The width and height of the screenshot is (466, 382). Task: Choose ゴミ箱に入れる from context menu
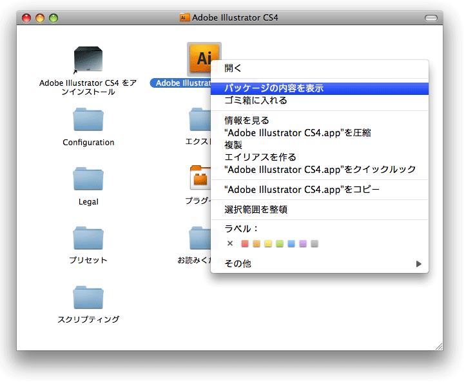tap(320, 101)
